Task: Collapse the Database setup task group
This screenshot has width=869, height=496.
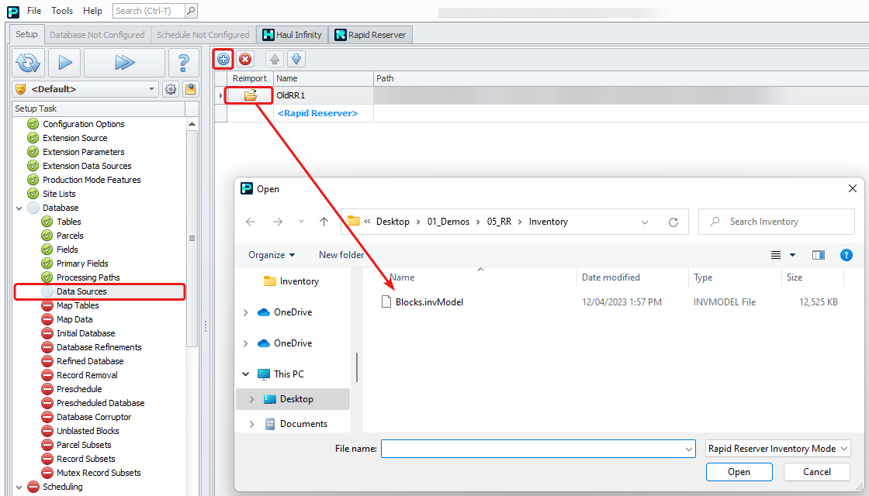Action: click(x=19, y=208)
